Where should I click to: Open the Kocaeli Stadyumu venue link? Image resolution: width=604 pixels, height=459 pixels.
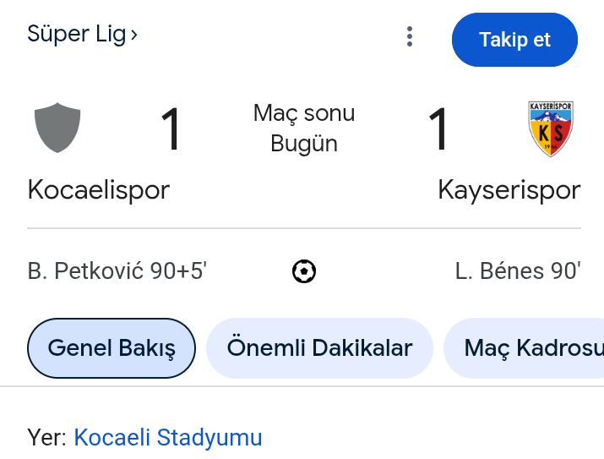pos(168,438)
